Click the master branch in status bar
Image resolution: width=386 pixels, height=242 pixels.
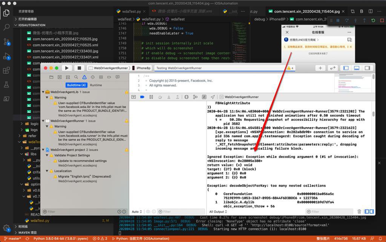[13, 239]
